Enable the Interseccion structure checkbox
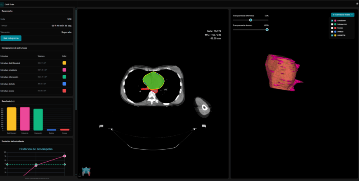This screenshot has width=359, height=181. 332,24
